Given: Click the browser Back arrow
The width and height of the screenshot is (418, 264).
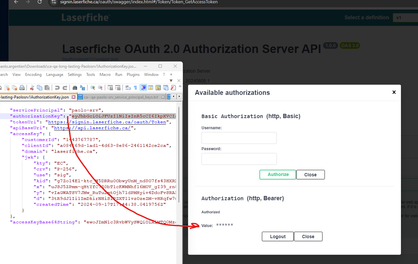Looking at the screenshot, I should point(16,2).
